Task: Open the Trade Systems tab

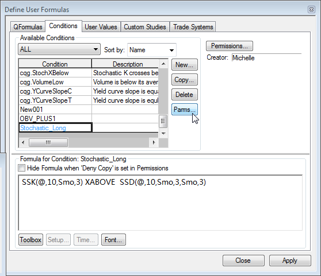Action: point(193,27)
